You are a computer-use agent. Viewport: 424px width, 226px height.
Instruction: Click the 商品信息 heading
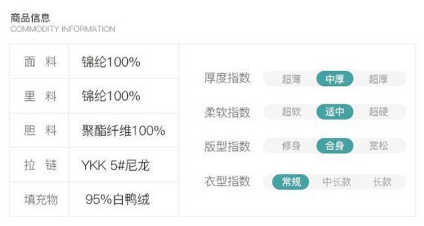pos(31,18)
